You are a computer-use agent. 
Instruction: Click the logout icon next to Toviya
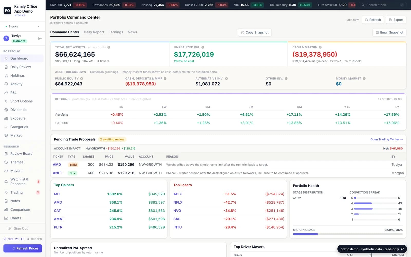point(40,38)
